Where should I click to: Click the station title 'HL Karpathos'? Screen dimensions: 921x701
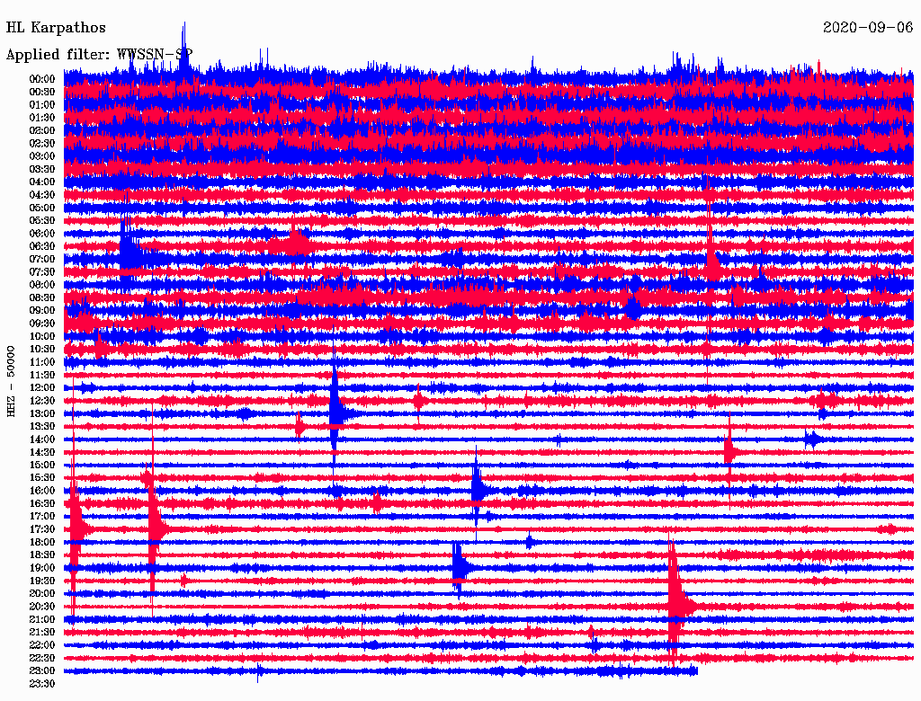click(x=56, y=28)
